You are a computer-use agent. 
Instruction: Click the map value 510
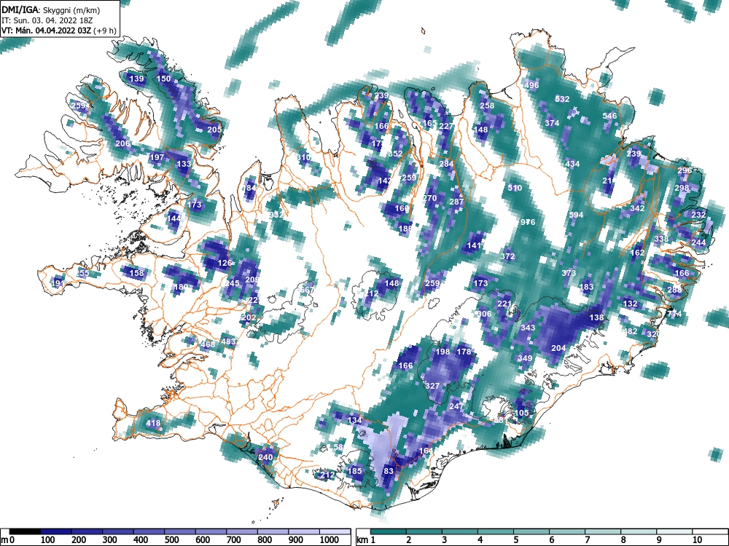(x=514, y=188)
